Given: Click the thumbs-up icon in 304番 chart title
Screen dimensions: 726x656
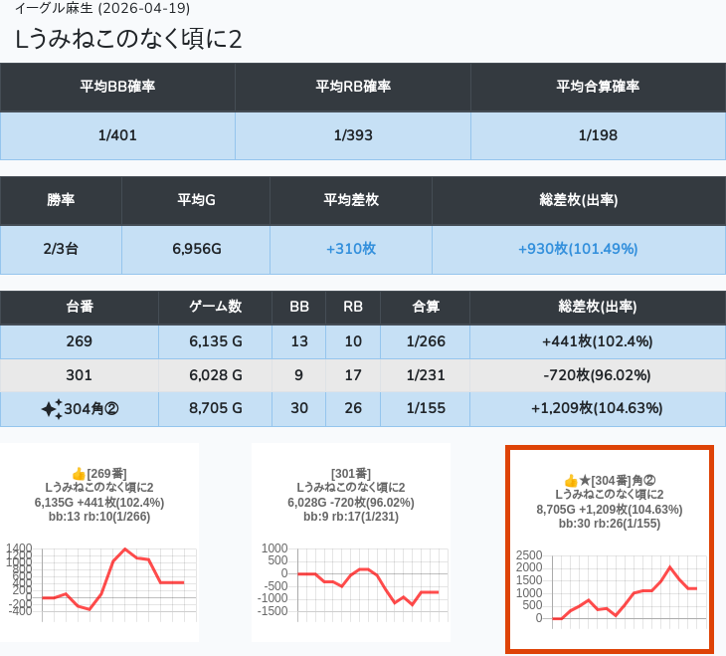Looking at the screenshot, I should tap(571, 481).
